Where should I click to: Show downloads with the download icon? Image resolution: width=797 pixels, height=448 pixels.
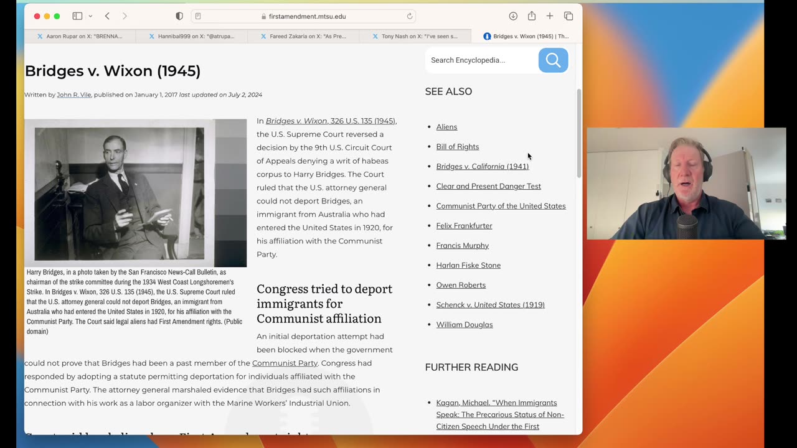(513, 16)
